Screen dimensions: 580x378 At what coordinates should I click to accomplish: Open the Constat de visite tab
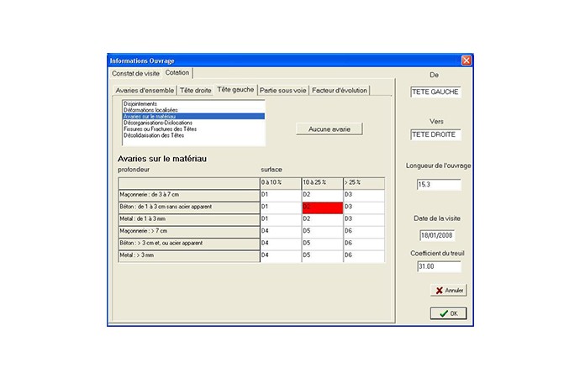[136, 74]
